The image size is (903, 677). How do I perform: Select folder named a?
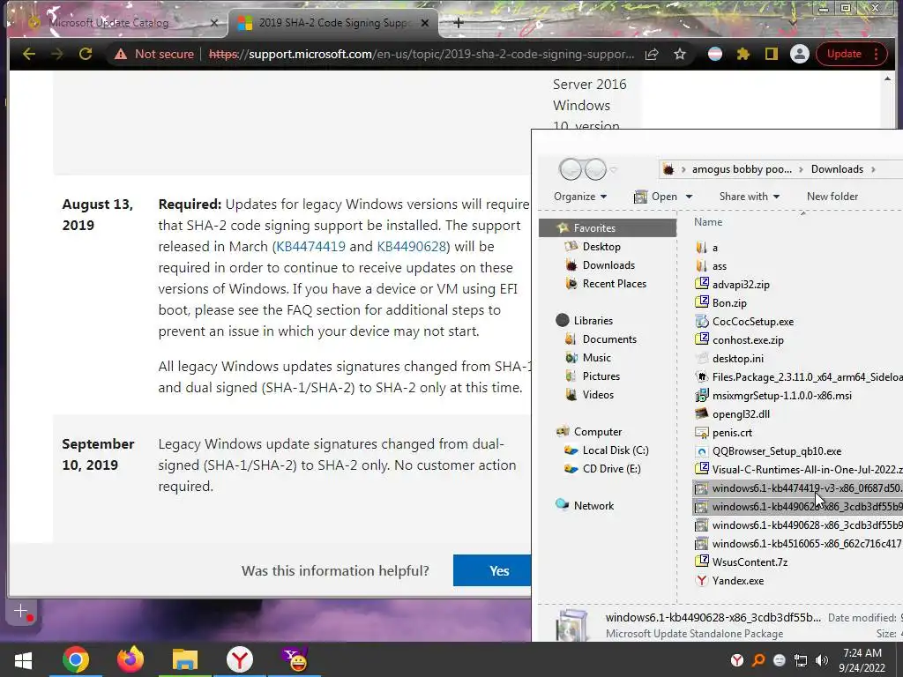tap(714, 248)
